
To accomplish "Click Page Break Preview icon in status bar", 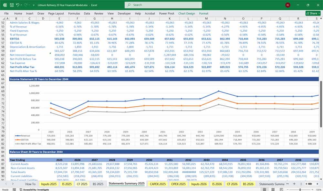I will point(281,189).
